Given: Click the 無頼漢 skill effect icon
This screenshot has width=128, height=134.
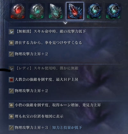Looking at the screenshot, I should click(11, 31).
